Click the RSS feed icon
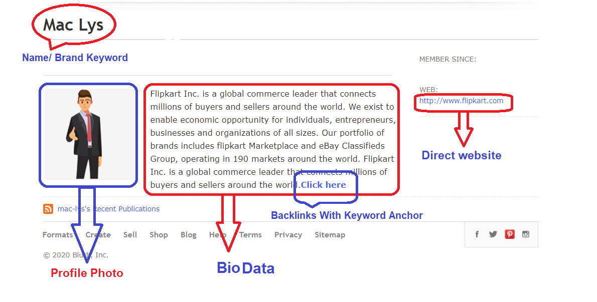597x302 pixels. [x=48, y=209]
